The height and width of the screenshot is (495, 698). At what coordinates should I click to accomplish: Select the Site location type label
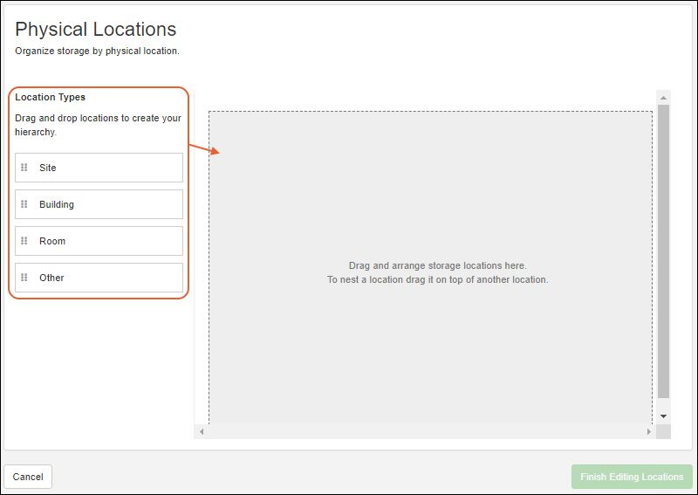pyautogui.click(x=48, y=168)
